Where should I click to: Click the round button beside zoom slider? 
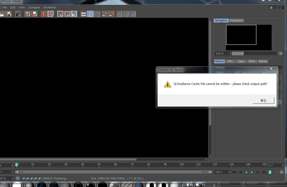(281, 53)
